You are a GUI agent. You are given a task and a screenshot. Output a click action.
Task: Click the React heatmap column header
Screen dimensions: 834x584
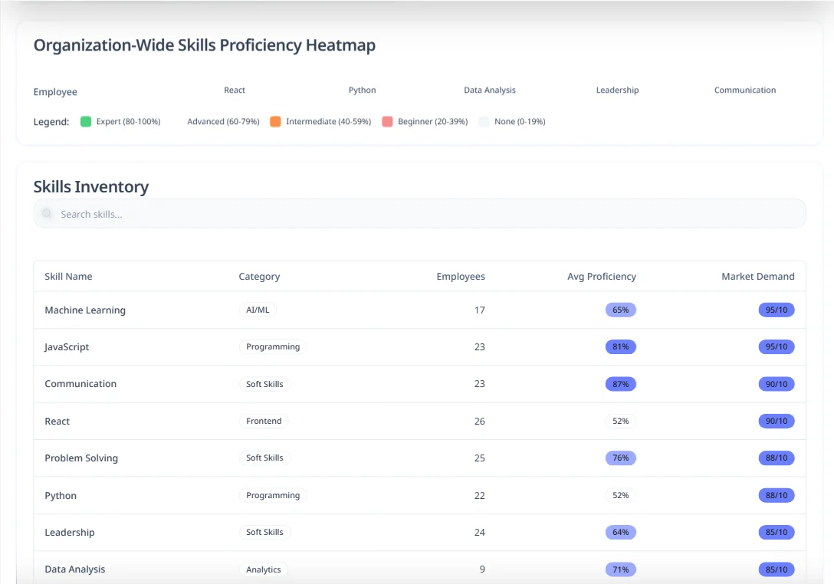coord(235,90)
